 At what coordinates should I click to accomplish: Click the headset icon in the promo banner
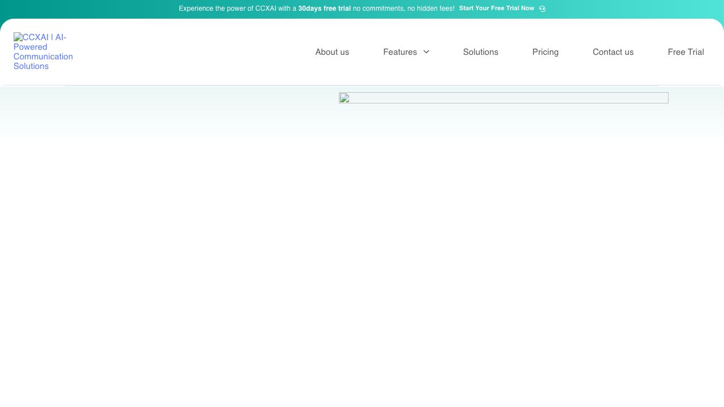542,8
